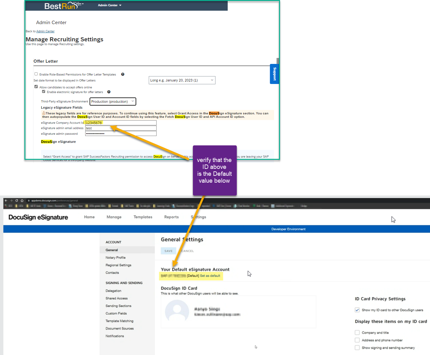Enable Role-Based Permissions for Offer Letter Templates

coord(36,74)
